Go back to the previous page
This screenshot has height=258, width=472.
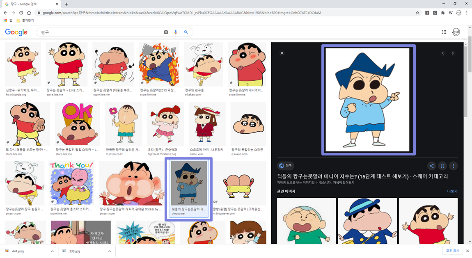(5, 13)
